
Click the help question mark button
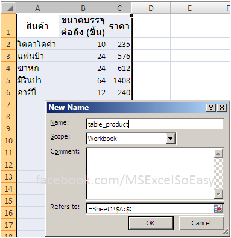(x=211, y=108)
